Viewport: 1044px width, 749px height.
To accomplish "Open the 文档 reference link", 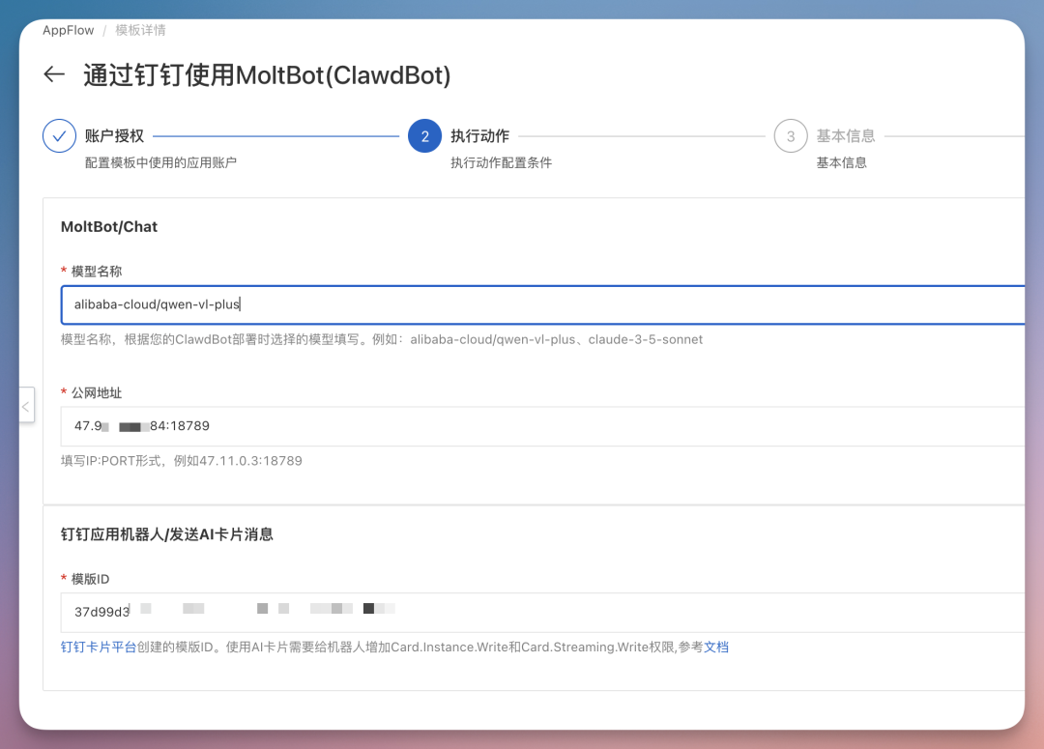I will pyautogui.click(x=718, y=647).
